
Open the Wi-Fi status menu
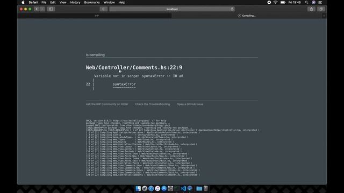click(276, 2)
